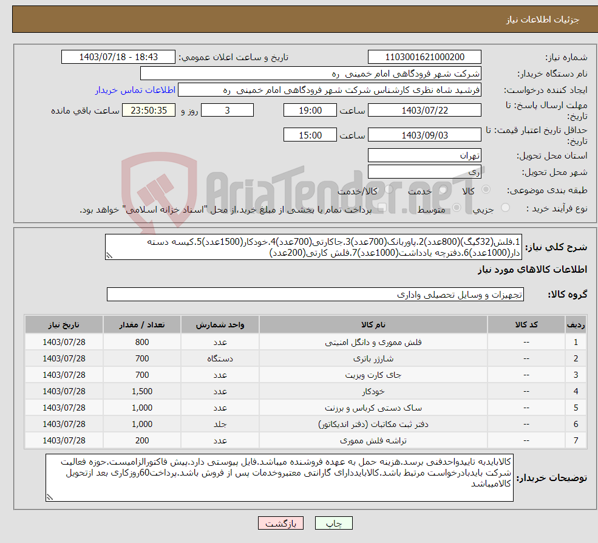Screen dimensions: 598x543
Task: Click the unit جلد in row 6
Action: tap(220, 425)
